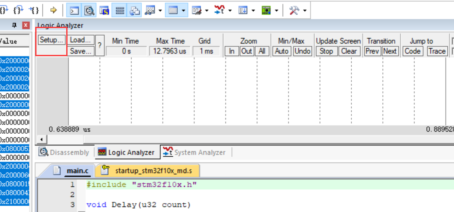Click the Memory Windows toolbar icon
This screenshot has width=454, height=212.
[173, 11]
